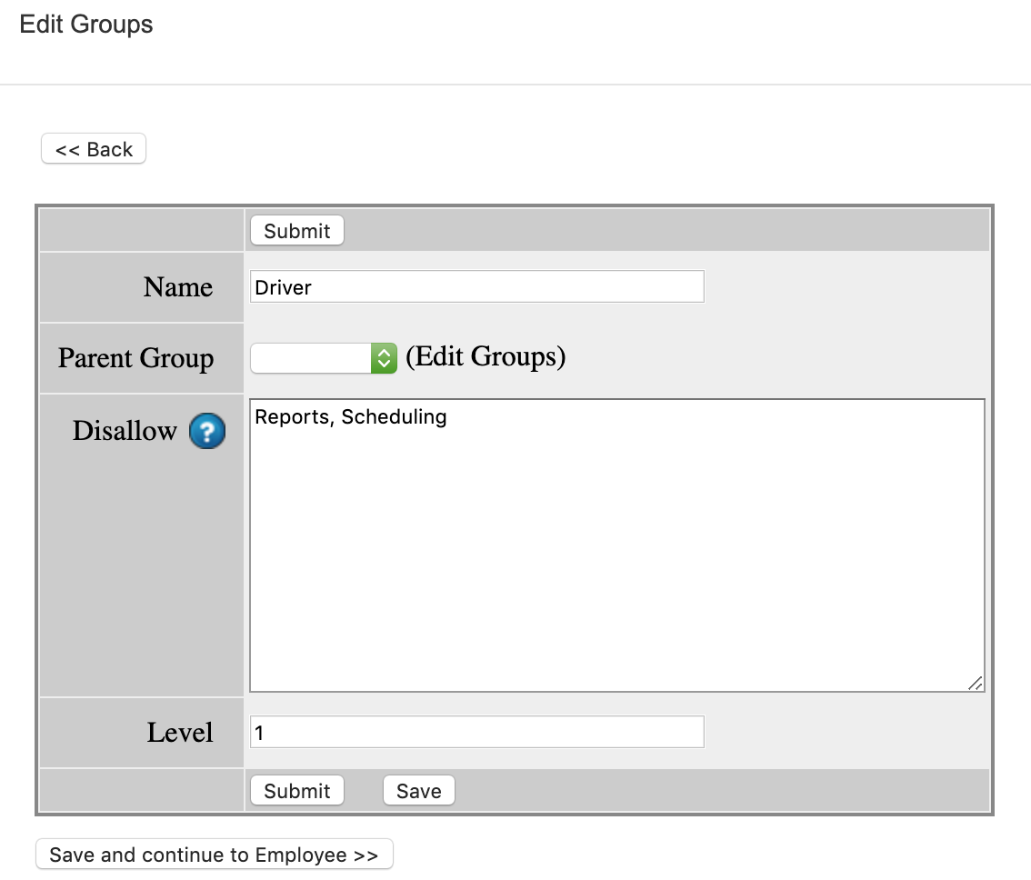Click the Parent Group row label
The image size is (1031, 880).
coord(136,358)
